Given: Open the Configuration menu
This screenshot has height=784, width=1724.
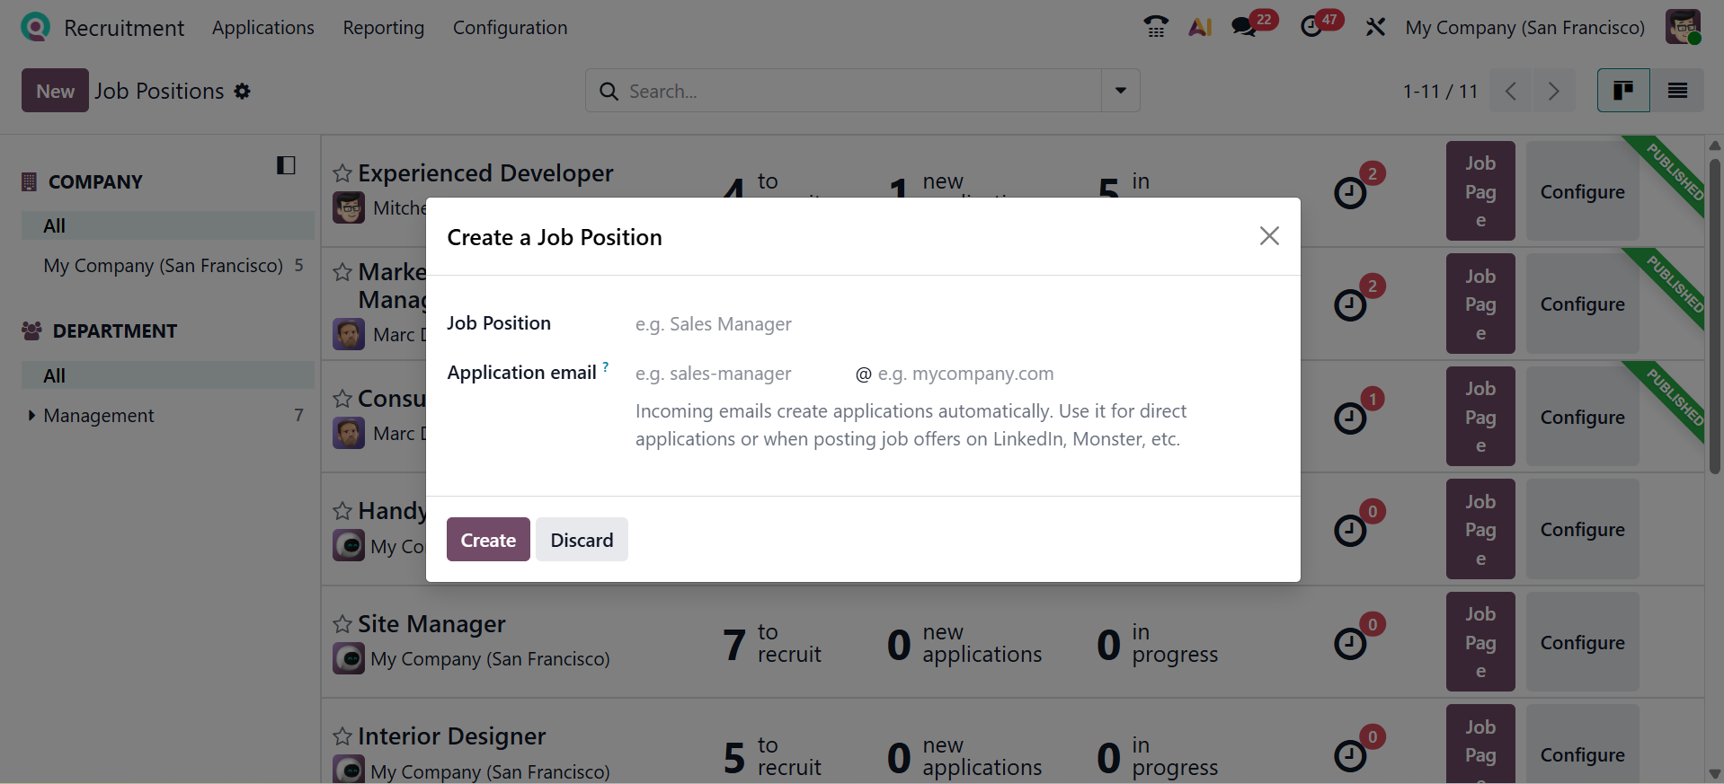Looking at the screenshot, I should [x=510, y=28].
